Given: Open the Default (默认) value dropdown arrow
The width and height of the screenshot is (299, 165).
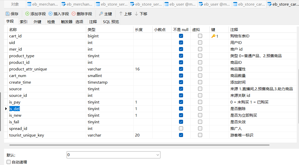Looking at the screenshot, I should point(158,155).
